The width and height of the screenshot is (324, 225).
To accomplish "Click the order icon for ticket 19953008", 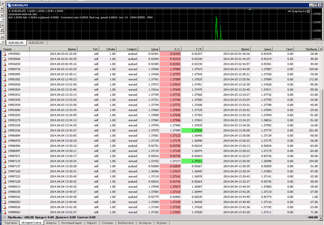I will click(4, 110).
